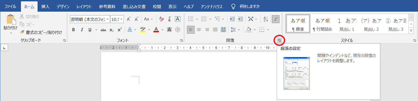
Task: Copy selection with コピー
Action: [x=27, y=24]
